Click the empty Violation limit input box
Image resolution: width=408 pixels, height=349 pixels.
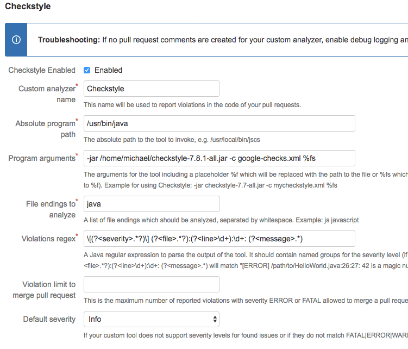pos(151,284)
